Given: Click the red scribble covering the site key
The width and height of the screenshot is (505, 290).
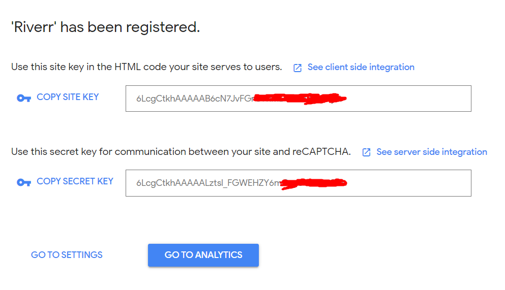Looking at the screenshot, I should [300, 99].
